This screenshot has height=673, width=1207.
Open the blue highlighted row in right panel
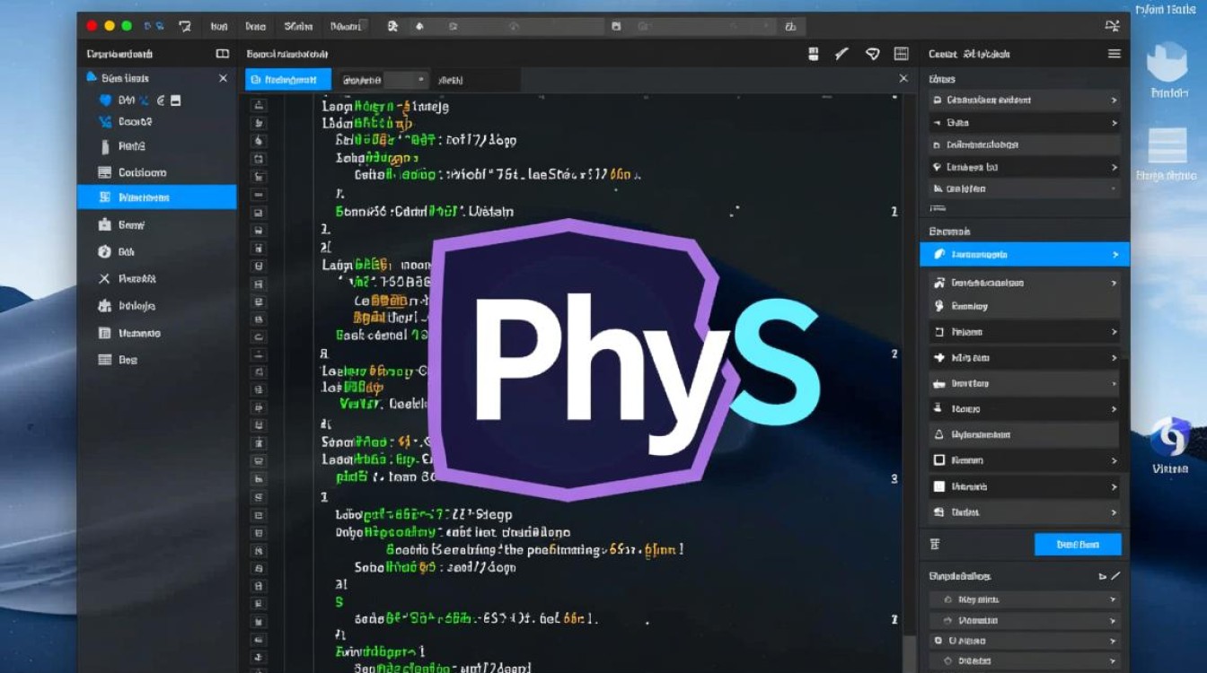[x=1025, y=255]
